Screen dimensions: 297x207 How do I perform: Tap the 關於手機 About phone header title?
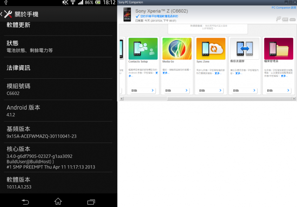26,14
